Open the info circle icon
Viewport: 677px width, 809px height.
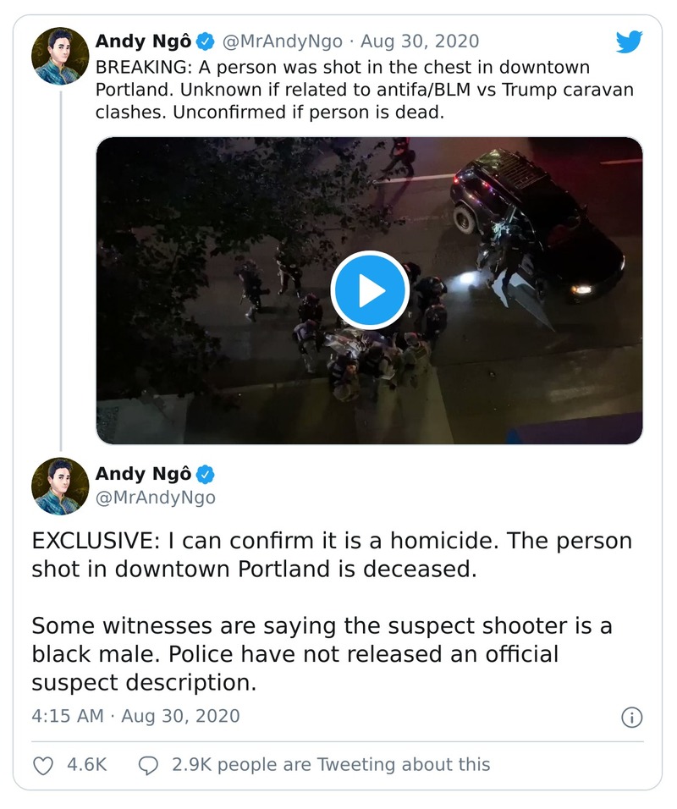631,718
